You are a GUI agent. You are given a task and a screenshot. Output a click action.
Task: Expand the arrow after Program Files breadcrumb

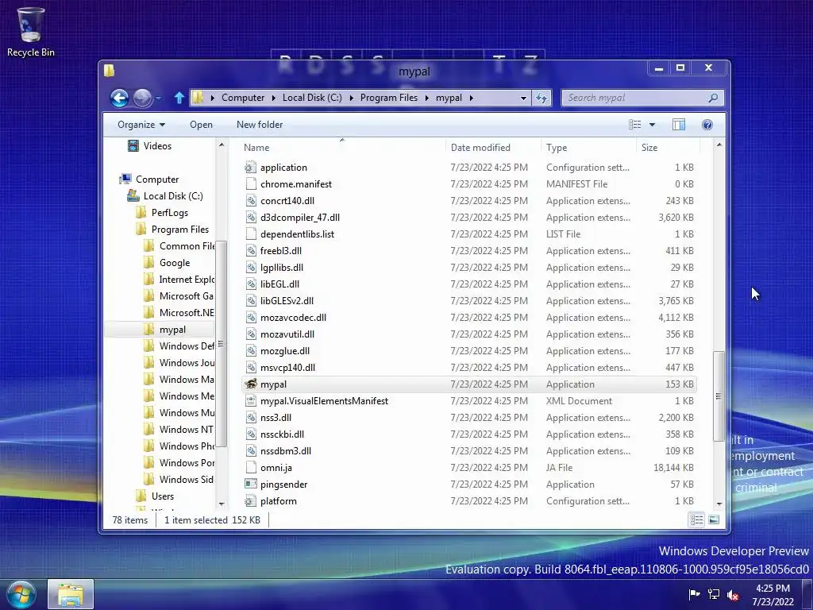point(426,98)
